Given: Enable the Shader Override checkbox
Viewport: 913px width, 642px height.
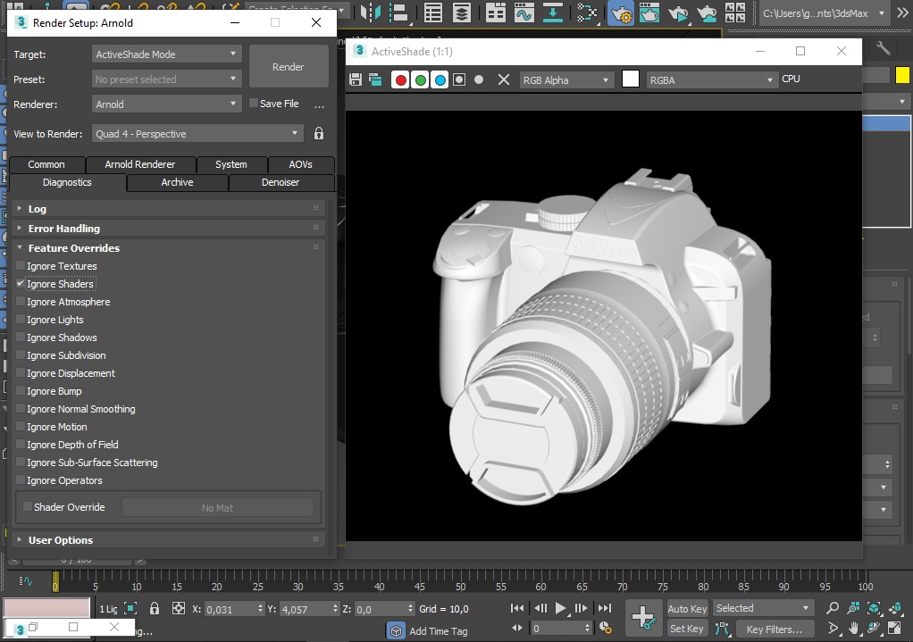Looking at the screenshot, I should 28,506.
